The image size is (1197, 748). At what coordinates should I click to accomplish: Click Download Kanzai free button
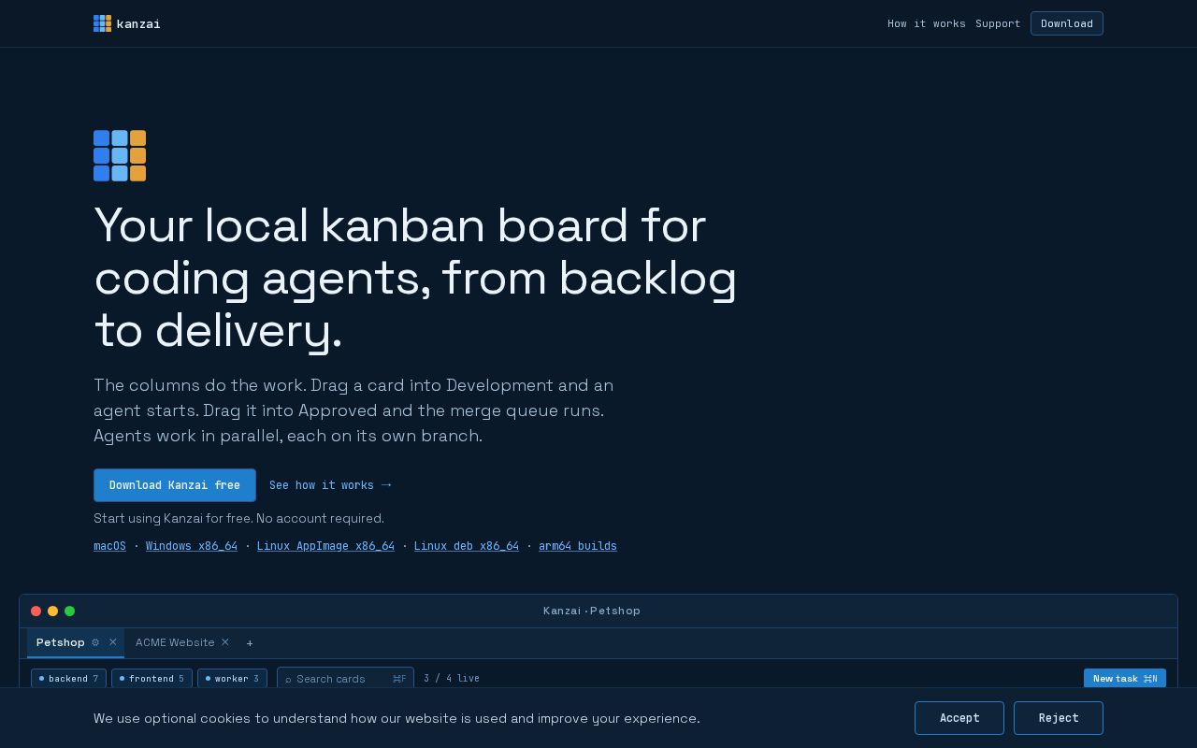click(175, 485)
